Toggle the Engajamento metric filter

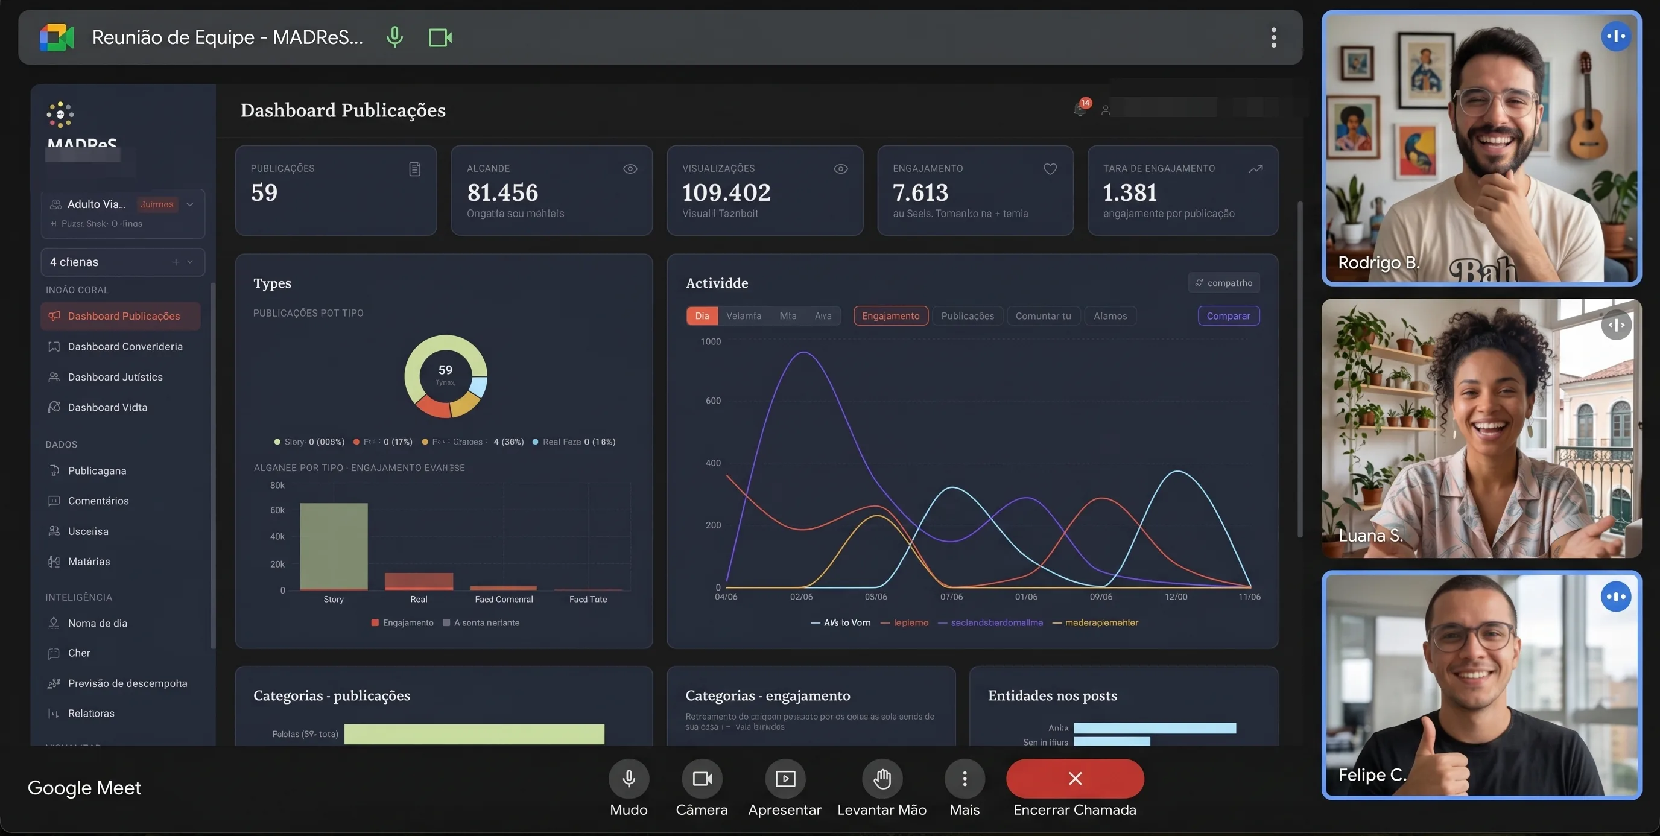click(x=890, y=316)
